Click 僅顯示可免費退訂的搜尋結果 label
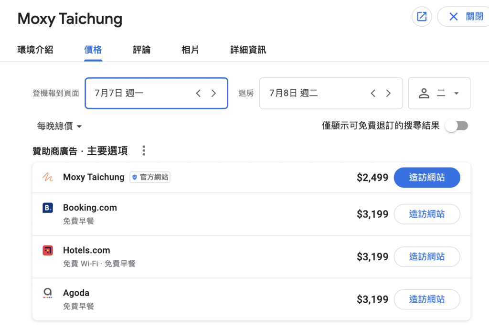The width and height of the screenshot is (489, 329). tap(381, 126)
